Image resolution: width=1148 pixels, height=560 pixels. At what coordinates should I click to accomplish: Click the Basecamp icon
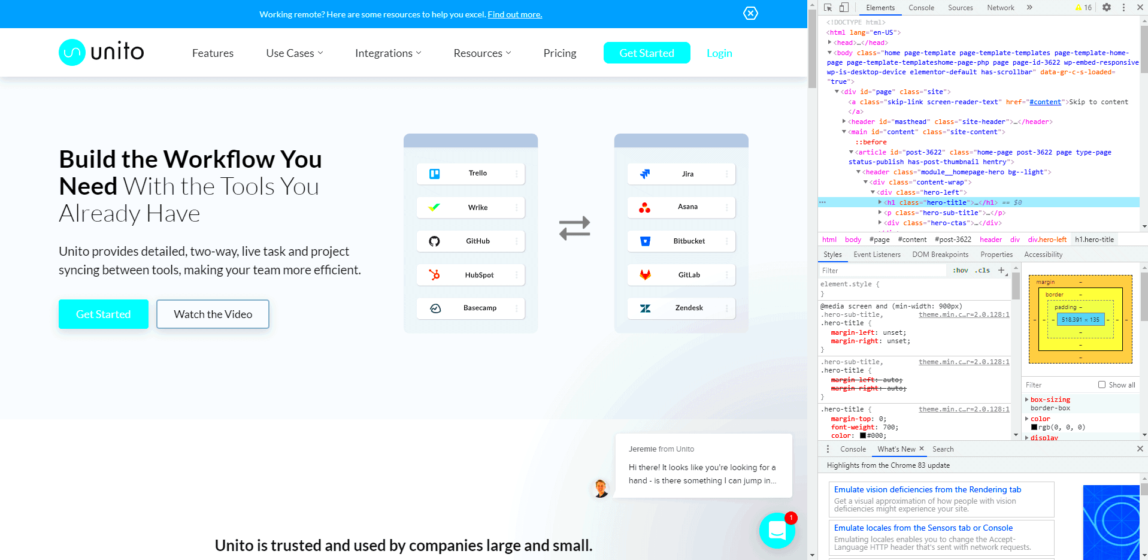click(435, 308)
